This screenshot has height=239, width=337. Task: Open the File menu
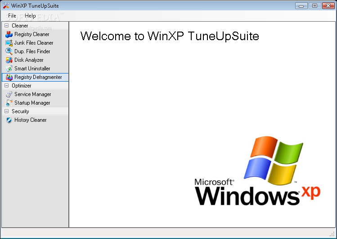[x=12, y=16]
